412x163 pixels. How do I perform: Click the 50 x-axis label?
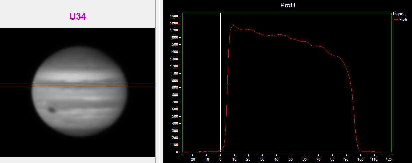click(291, 159)
